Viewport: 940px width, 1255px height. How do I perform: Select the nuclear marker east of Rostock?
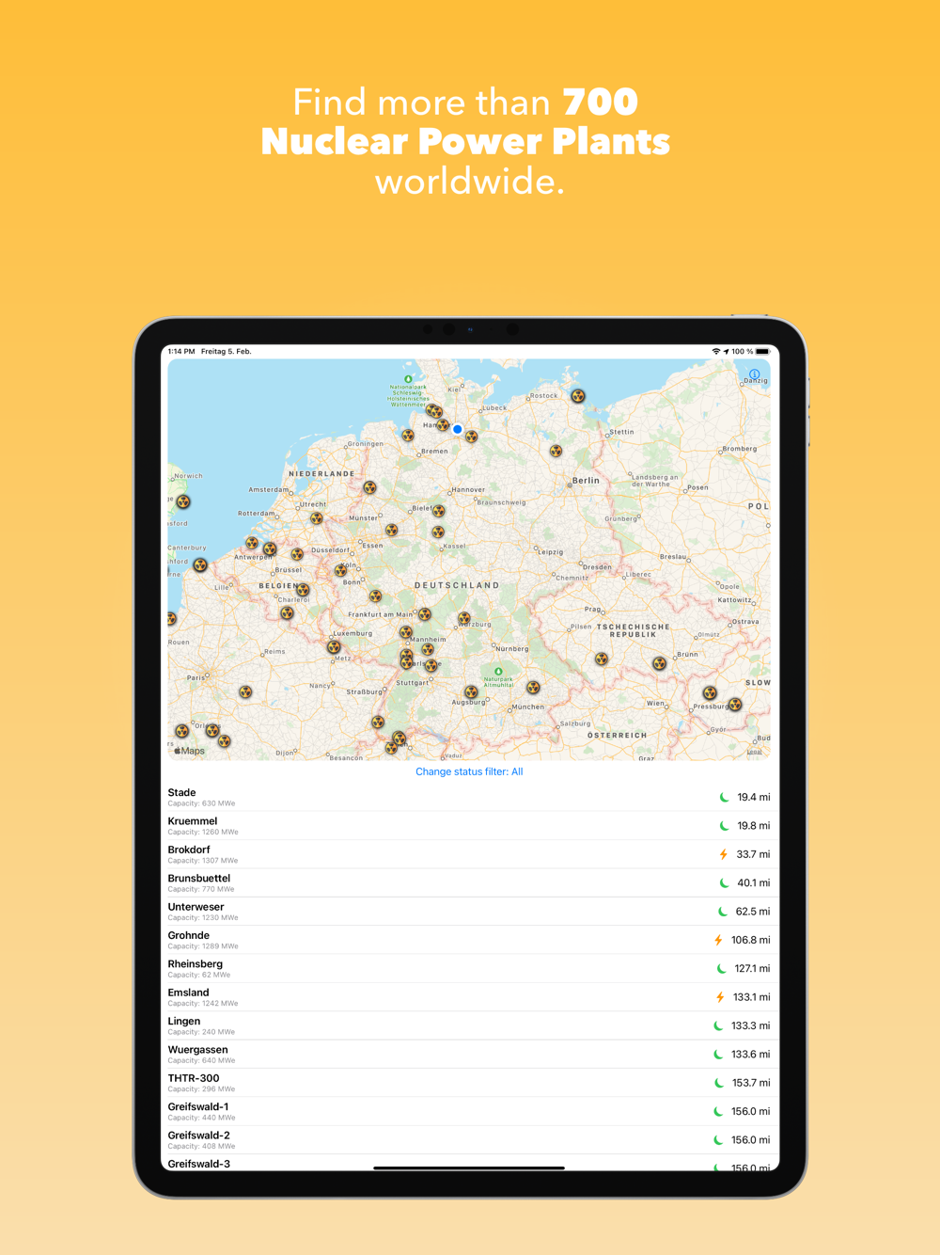tap(578, 396)
